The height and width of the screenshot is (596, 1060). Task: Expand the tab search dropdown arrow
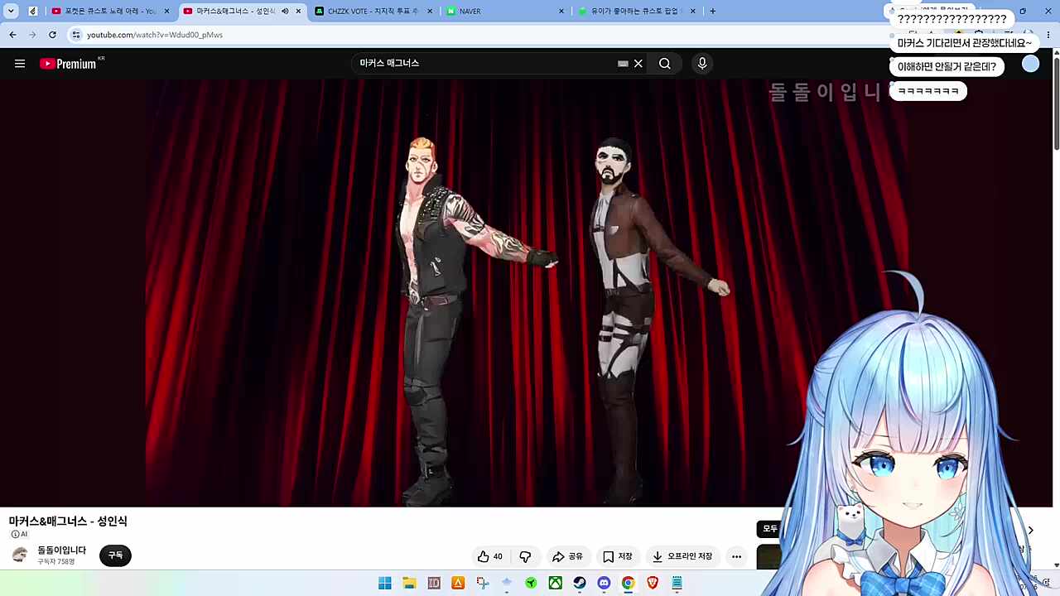click(x=11, y=12)
